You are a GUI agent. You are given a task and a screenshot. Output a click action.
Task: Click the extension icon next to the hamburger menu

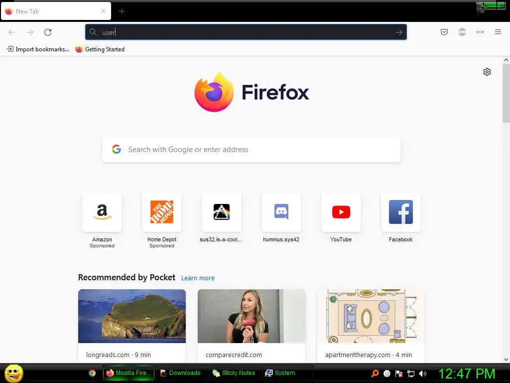point(480,32)
